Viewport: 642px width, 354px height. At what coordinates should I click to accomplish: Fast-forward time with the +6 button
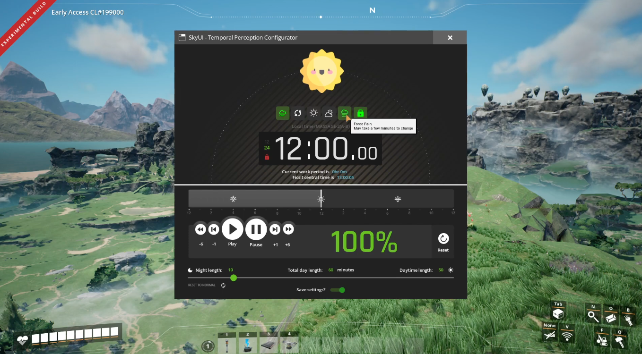point(288,230)
